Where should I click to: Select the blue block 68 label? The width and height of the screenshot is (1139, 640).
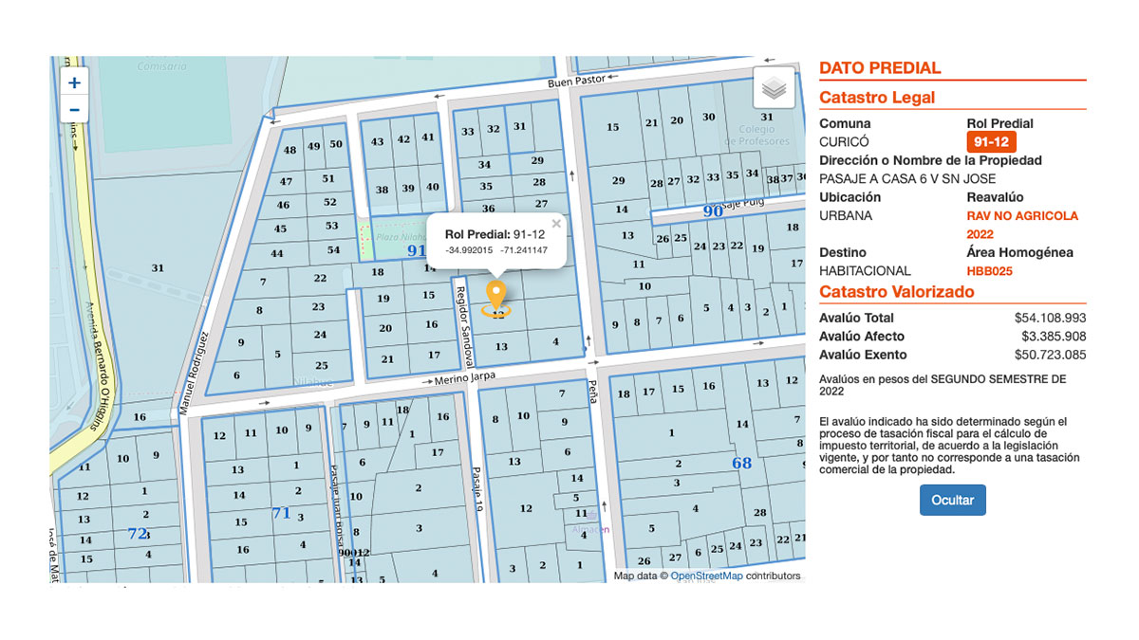(741, 463)
